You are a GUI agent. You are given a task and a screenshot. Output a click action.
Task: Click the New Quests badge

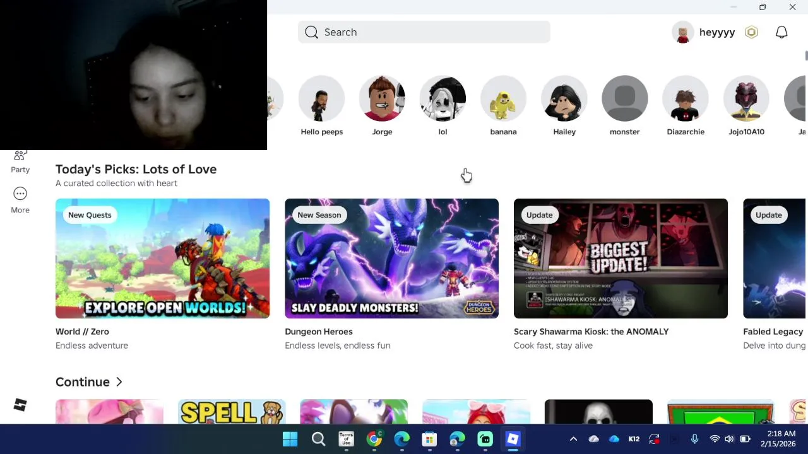[x=90, y=215]
